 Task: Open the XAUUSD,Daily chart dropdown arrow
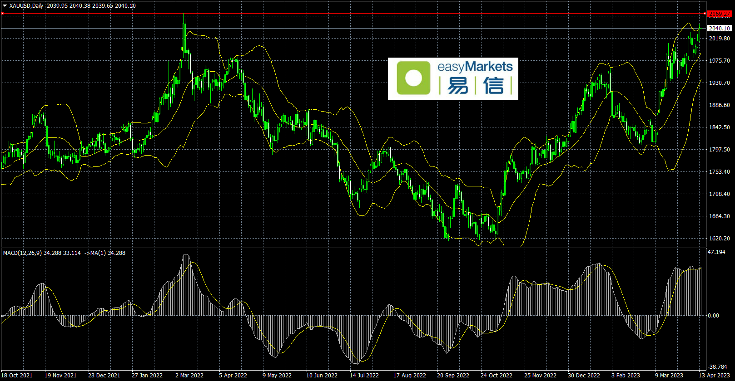click(5, 6)
